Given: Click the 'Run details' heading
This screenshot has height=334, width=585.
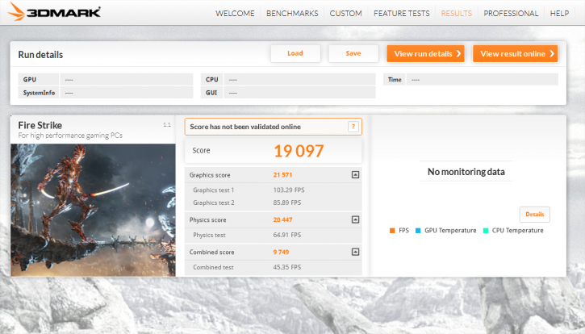Looking at the screenshot, I should click(40, 55).
